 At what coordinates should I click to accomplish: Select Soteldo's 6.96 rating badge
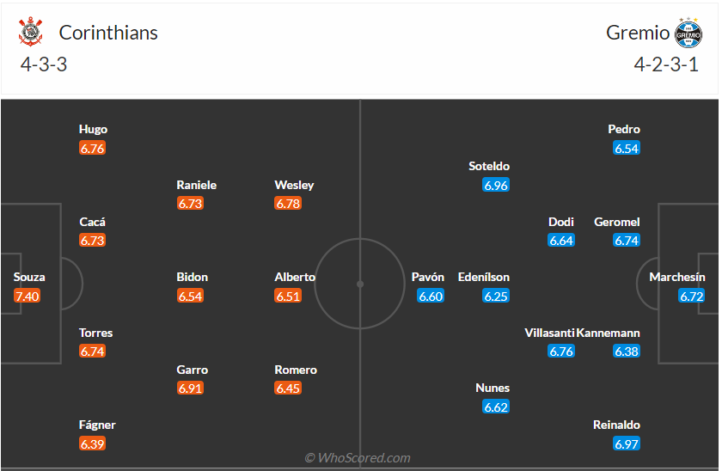(496, 186)
